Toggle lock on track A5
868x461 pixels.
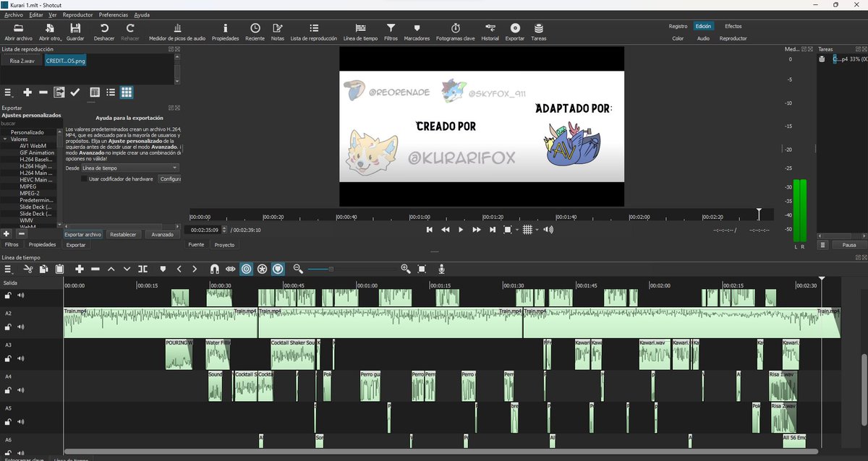(x=8, y=421)
